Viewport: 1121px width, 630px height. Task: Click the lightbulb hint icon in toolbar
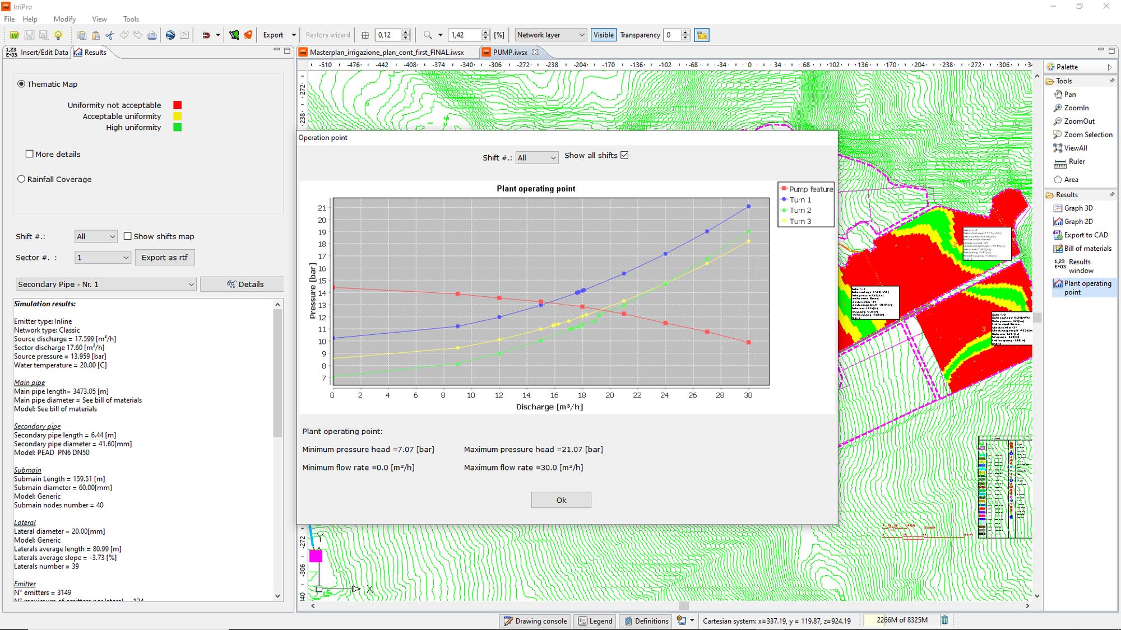58,35
